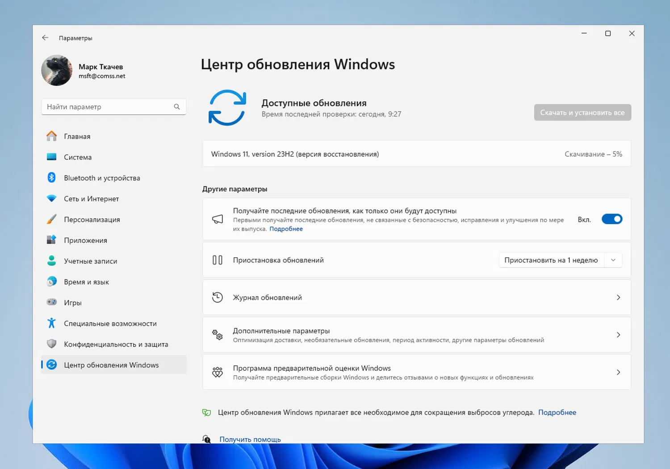Click the megaphone icon for latest updates
This screenshot has width=670, height=469.
pyautogui.click(x=218, y=219)
